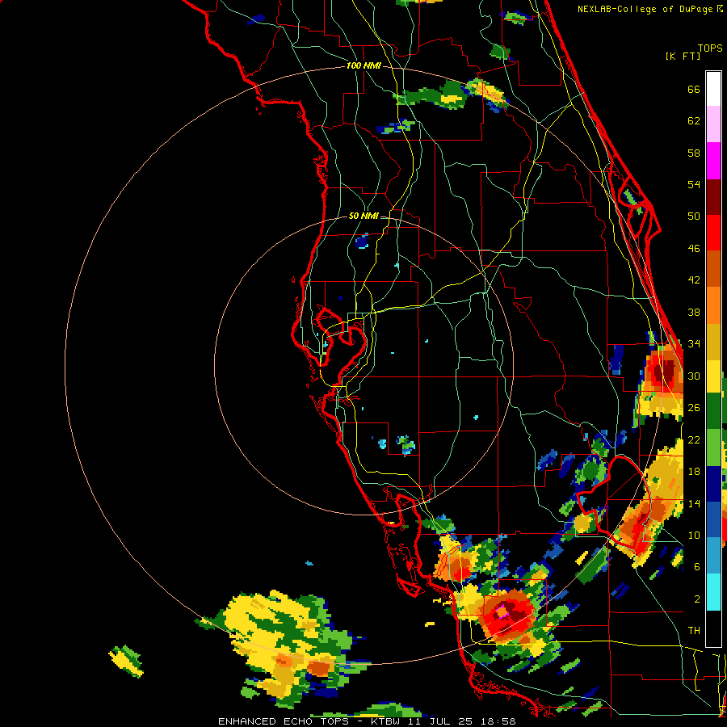Click the [K FT] units label
Viewport: 727px width, 727px height.
coord(683,56)
